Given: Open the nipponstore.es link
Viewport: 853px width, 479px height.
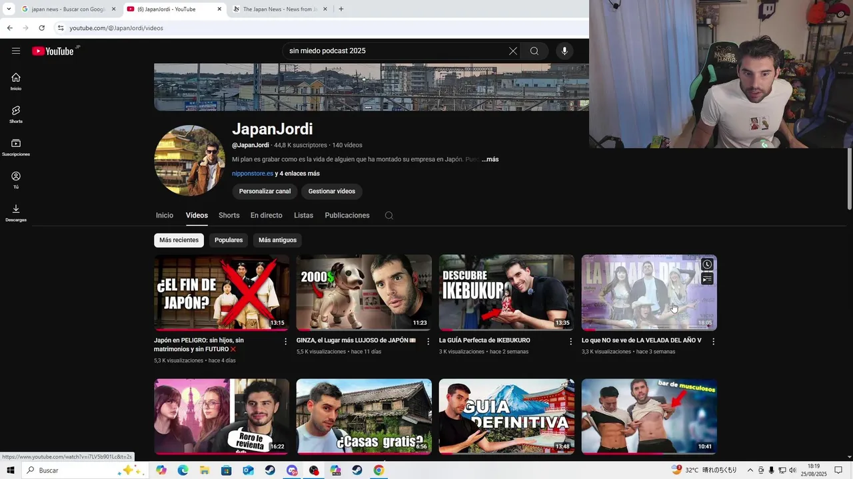Looking at the screenshot, I should [253, 174].
